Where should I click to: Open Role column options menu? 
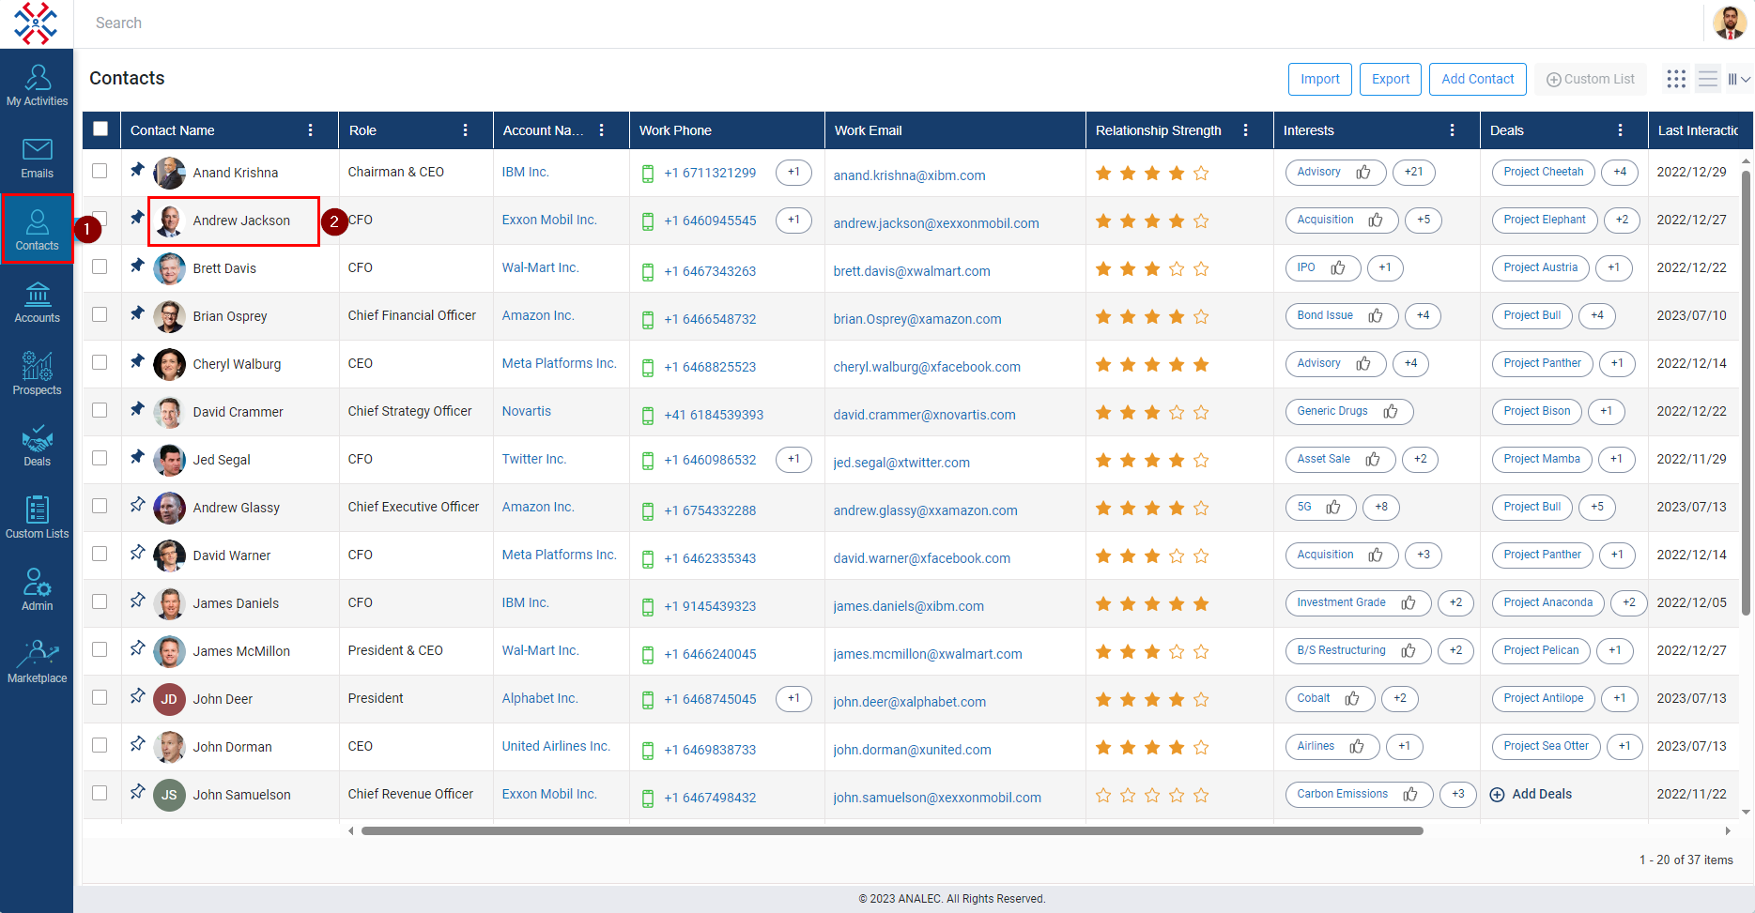pyautogui.click(x=466, y=130)
